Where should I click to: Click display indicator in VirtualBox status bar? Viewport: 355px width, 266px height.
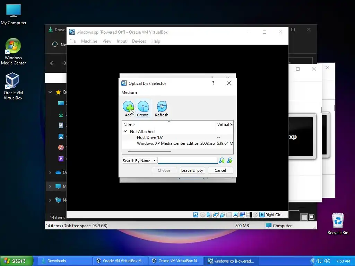pyautogui.click(x=235, y=215)
